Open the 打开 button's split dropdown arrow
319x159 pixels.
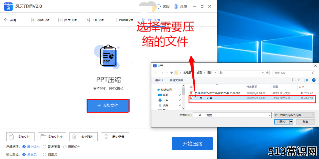[291, 122]
